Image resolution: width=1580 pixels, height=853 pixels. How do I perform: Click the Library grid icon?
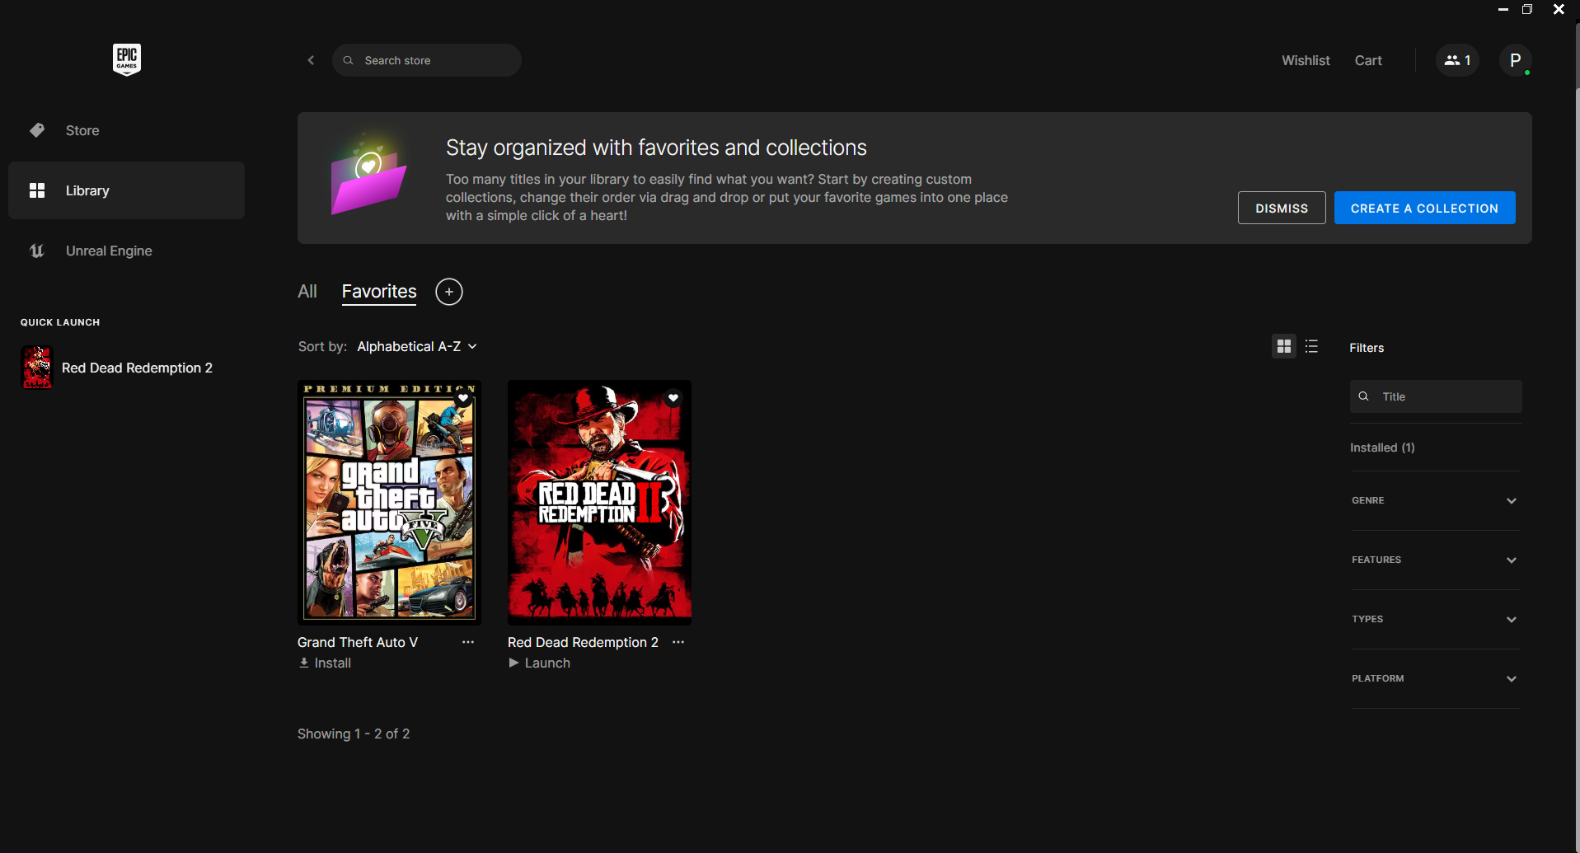click(37, 190)
